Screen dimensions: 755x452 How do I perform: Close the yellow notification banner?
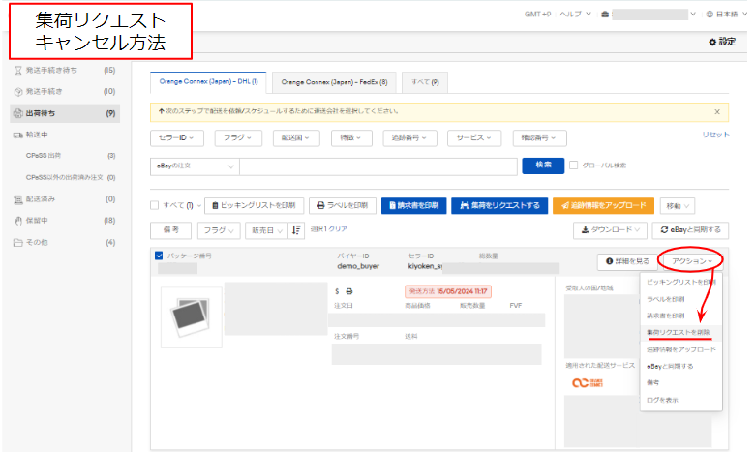click(x=716, y=112)
